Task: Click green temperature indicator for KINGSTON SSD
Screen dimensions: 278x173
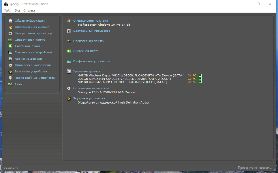Action: click(x=200, y=78)
